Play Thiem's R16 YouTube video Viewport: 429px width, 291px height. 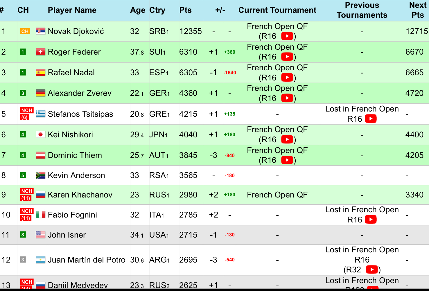point(287,160)
